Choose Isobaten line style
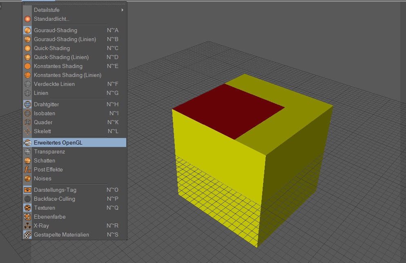This screenshot has height=263, width=406. (75, 113)
